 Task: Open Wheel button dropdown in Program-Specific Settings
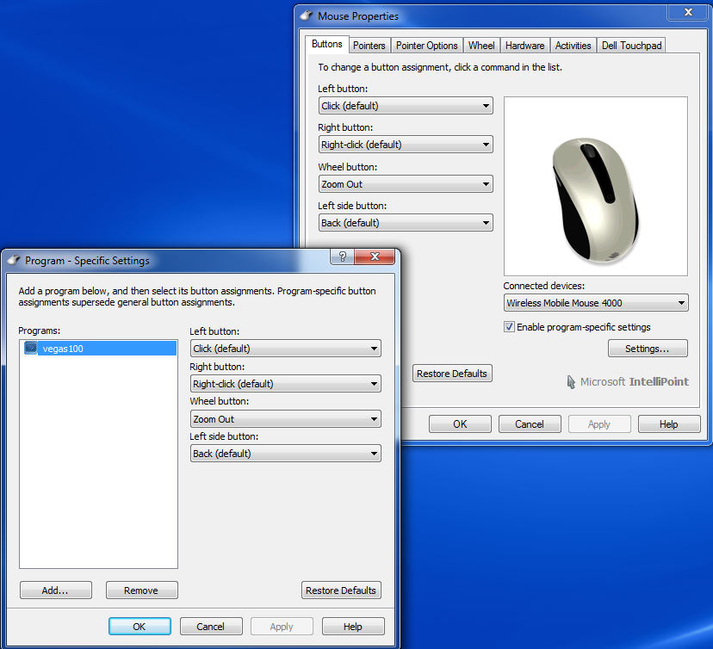pyautogui.click(x=285, y=419)
